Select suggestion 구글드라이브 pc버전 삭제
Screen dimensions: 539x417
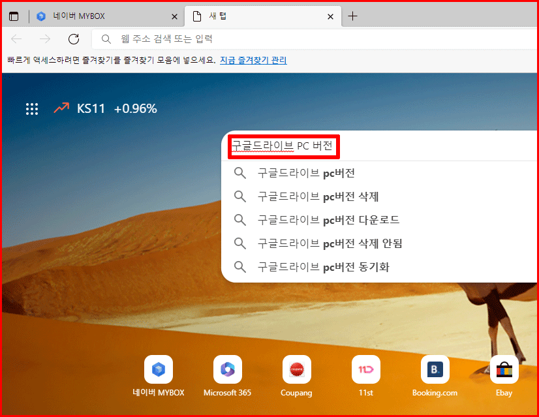[379, 196]
